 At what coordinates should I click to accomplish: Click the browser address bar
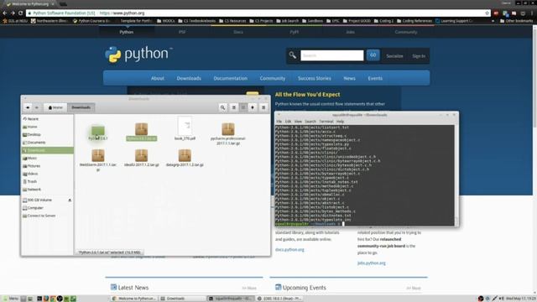pyautogui.click(x=258, y=13)
